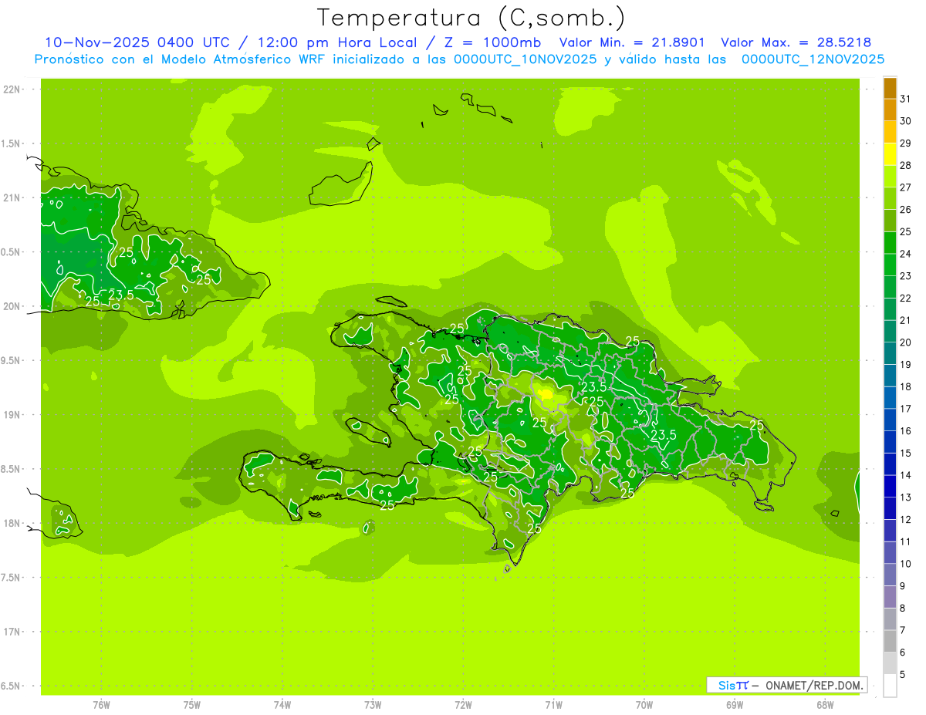The image size is (926, 715).
Task: Click the 71W longitude axis label
Action: 553,705
